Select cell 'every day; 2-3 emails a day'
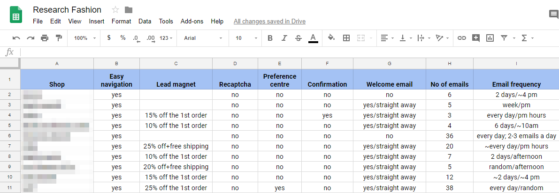Image resolution: width=559 pixels, height=193 pixels. (x=516, y=136)
